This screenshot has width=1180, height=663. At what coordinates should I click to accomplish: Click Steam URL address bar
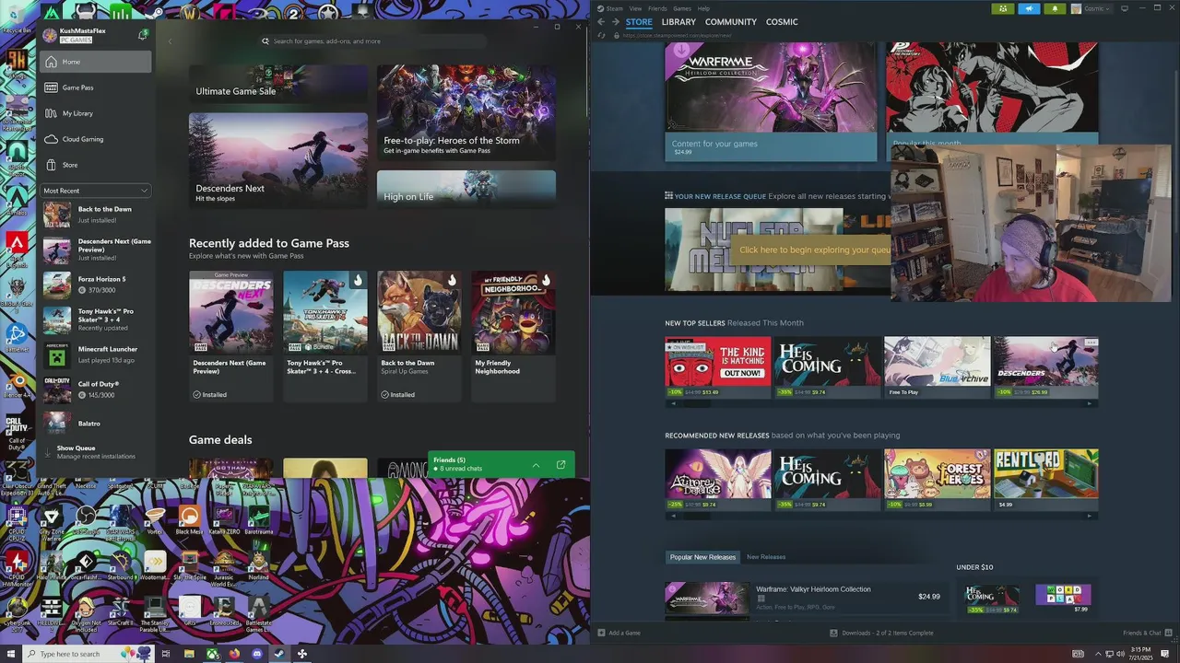click(x=678, y=36)
